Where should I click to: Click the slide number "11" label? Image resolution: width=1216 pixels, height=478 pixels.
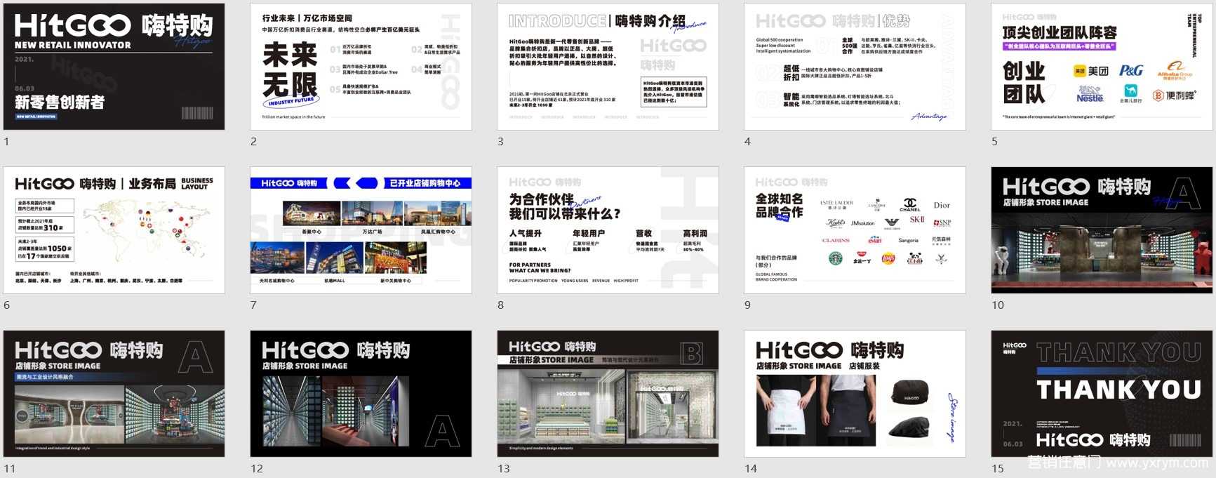click(x=10, y=469)
